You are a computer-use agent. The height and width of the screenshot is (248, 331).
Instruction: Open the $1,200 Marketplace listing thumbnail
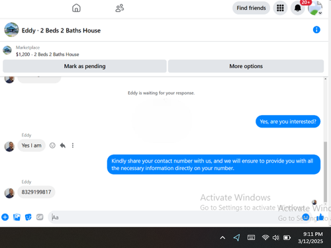tap(7, 50)
